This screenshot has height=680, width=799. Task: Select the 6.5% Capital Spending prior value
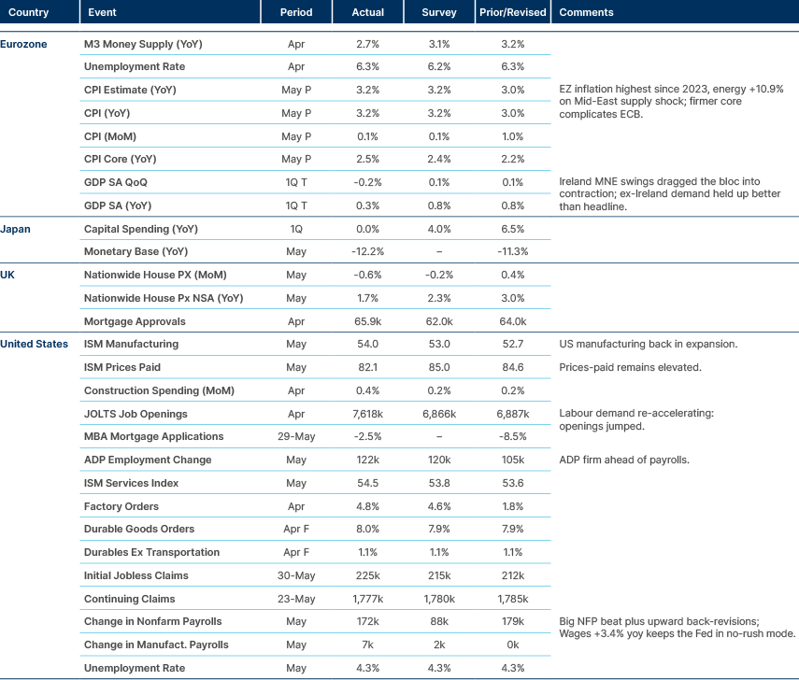[513, 229]
